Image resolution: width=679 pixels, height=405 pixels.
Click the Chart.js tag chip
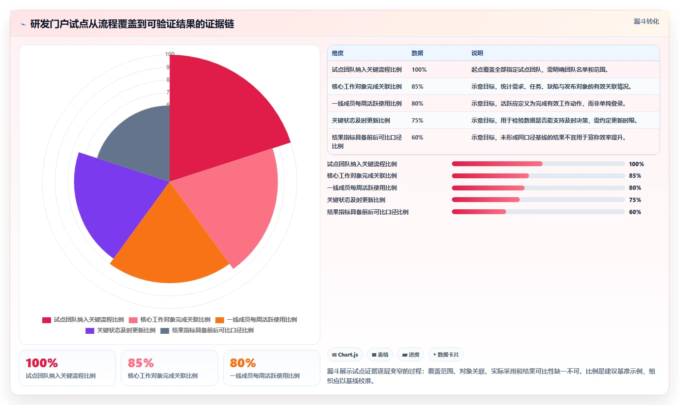(x=345, y=355)
